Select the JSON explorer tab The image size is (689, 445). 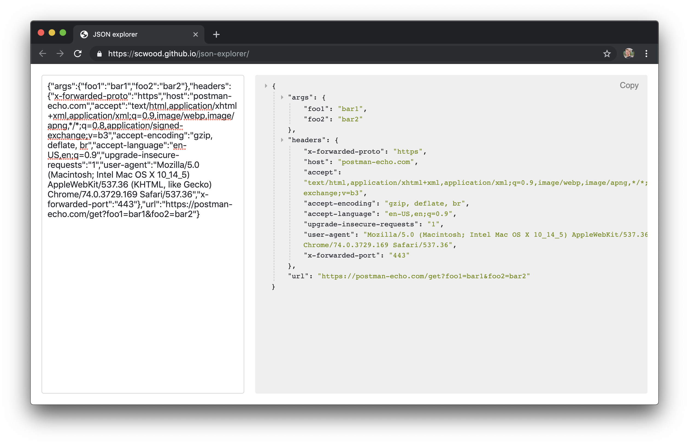[130, 35]
